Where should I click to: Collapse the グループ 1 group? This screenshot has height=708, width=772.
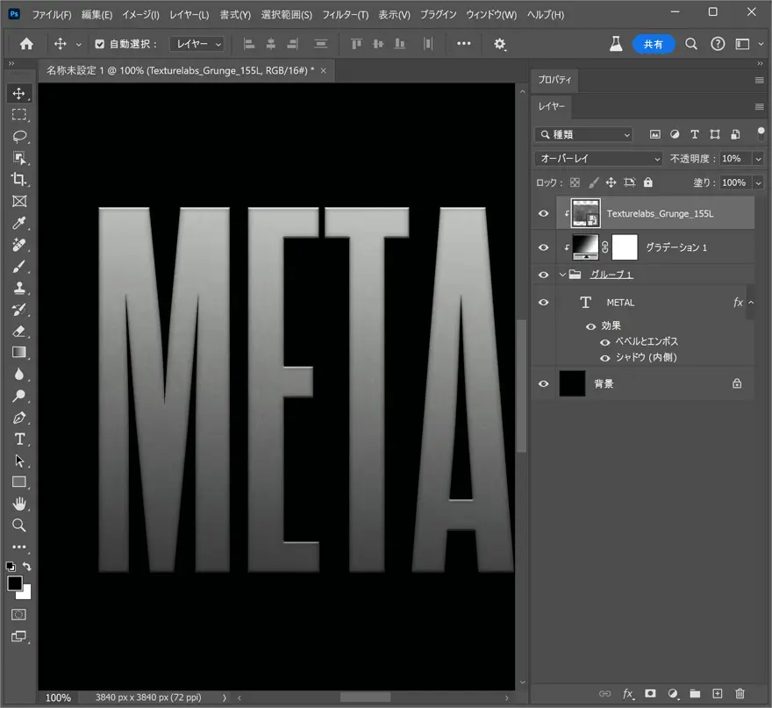562,275
